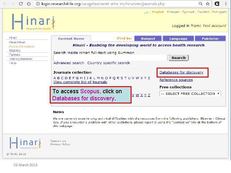Select Español language link
This screenshot has height=173, width=231.
pyautogui.click(x=203, y=12)
